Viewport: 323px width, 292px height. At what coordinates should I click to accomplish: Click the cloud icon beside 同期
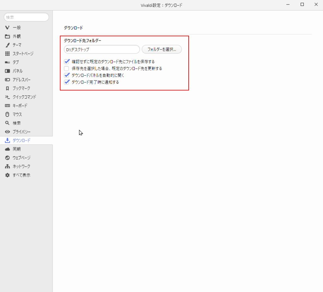coord(8,149)
